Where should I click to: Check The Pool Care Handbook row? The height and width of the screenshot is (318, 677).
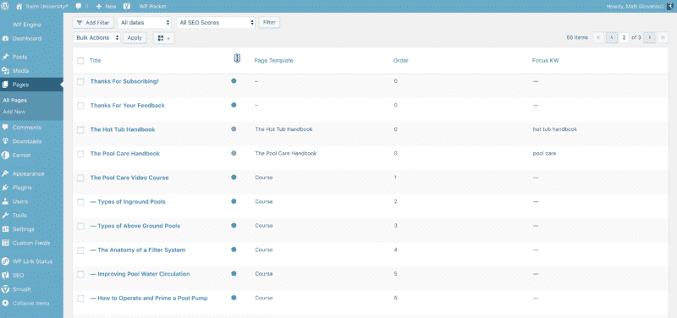(x=80, y=154)
